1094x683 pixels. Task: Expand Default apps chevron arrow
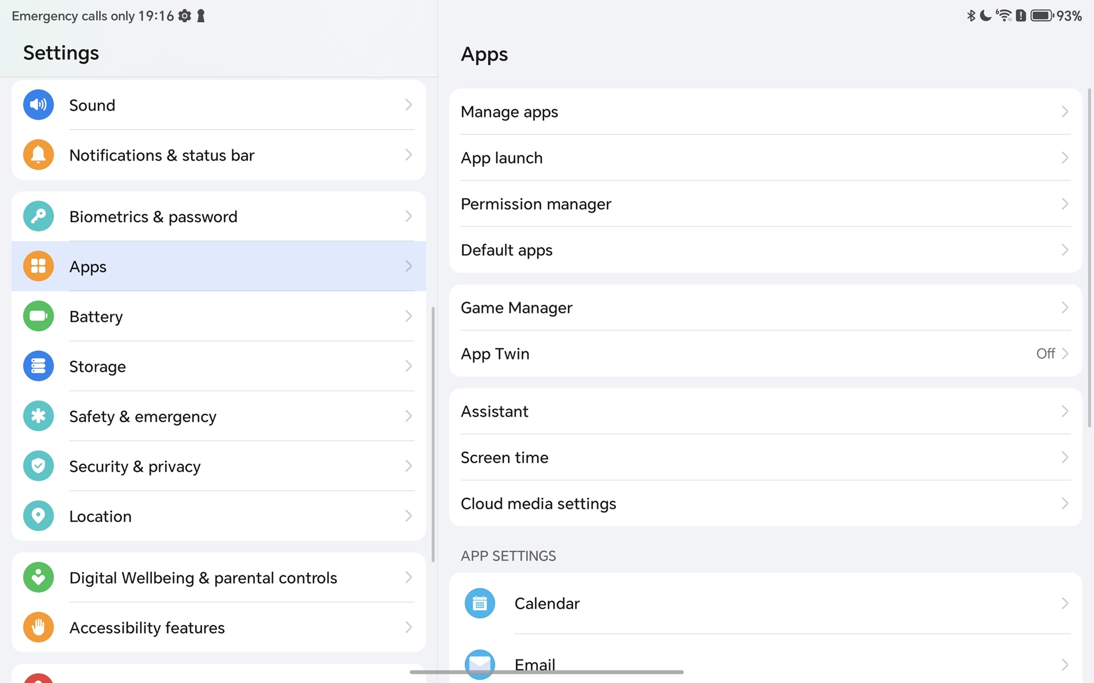(x=1064, y=250)
